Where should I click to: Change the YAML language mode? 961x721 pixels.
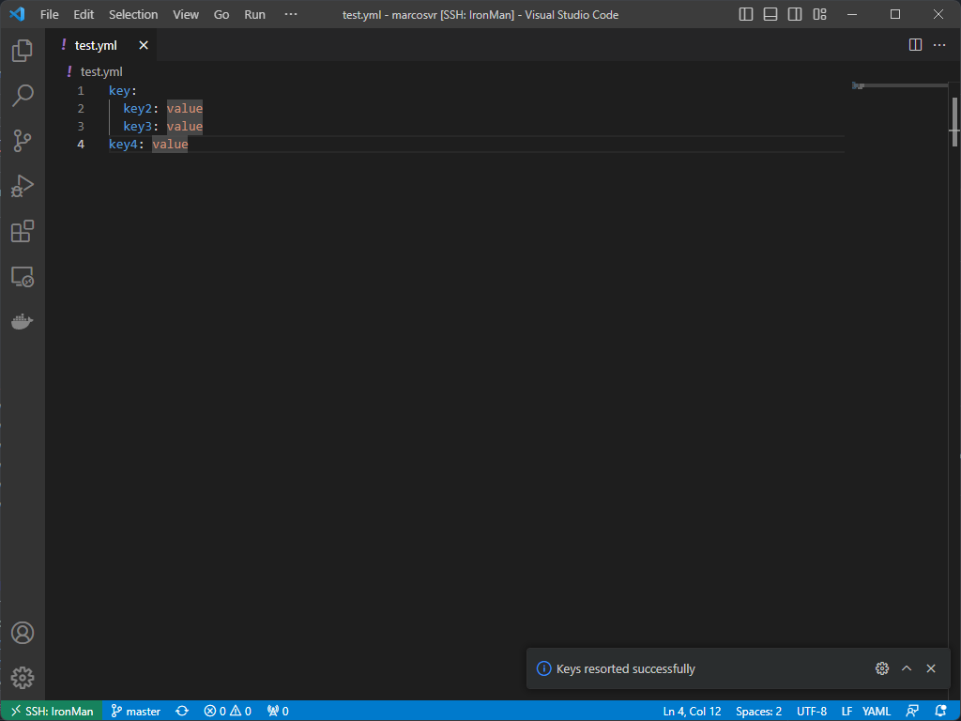pyautogui.click(x=877, y=711)
